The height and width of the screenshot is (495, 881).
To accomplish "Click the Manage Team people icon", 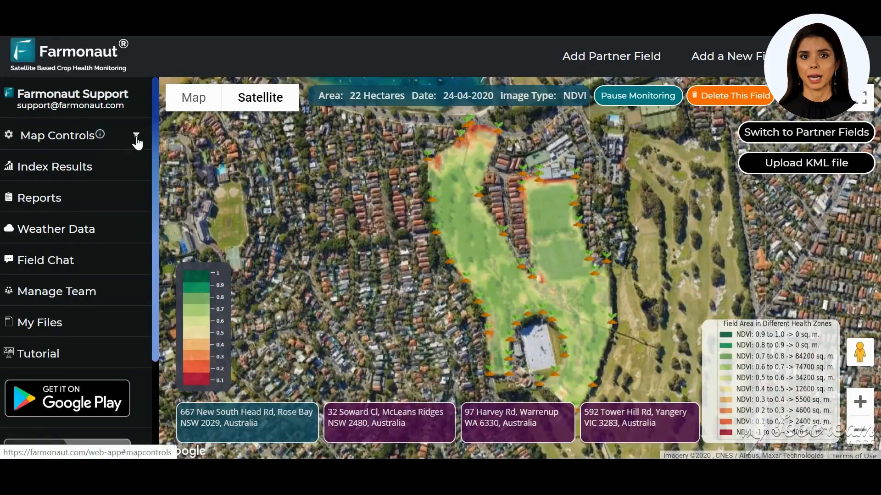I will (9, 290).
